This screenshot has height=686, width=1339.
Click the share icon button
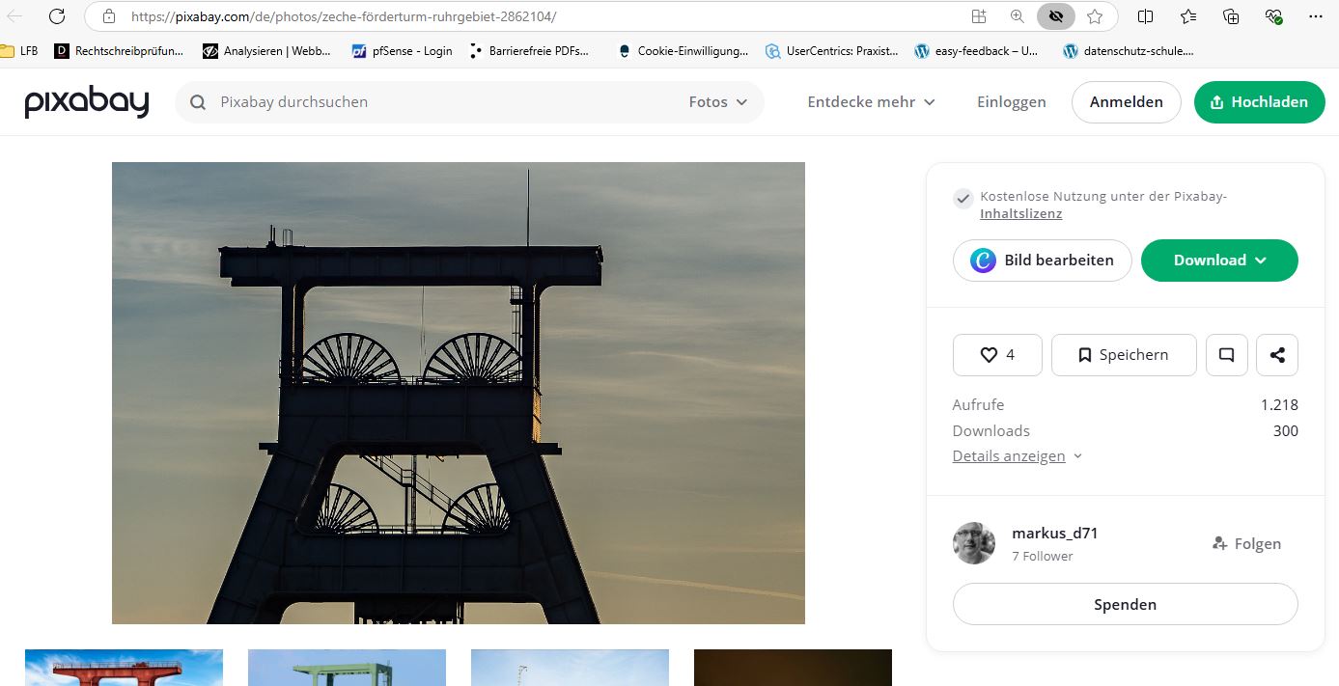coord(1277,355)
